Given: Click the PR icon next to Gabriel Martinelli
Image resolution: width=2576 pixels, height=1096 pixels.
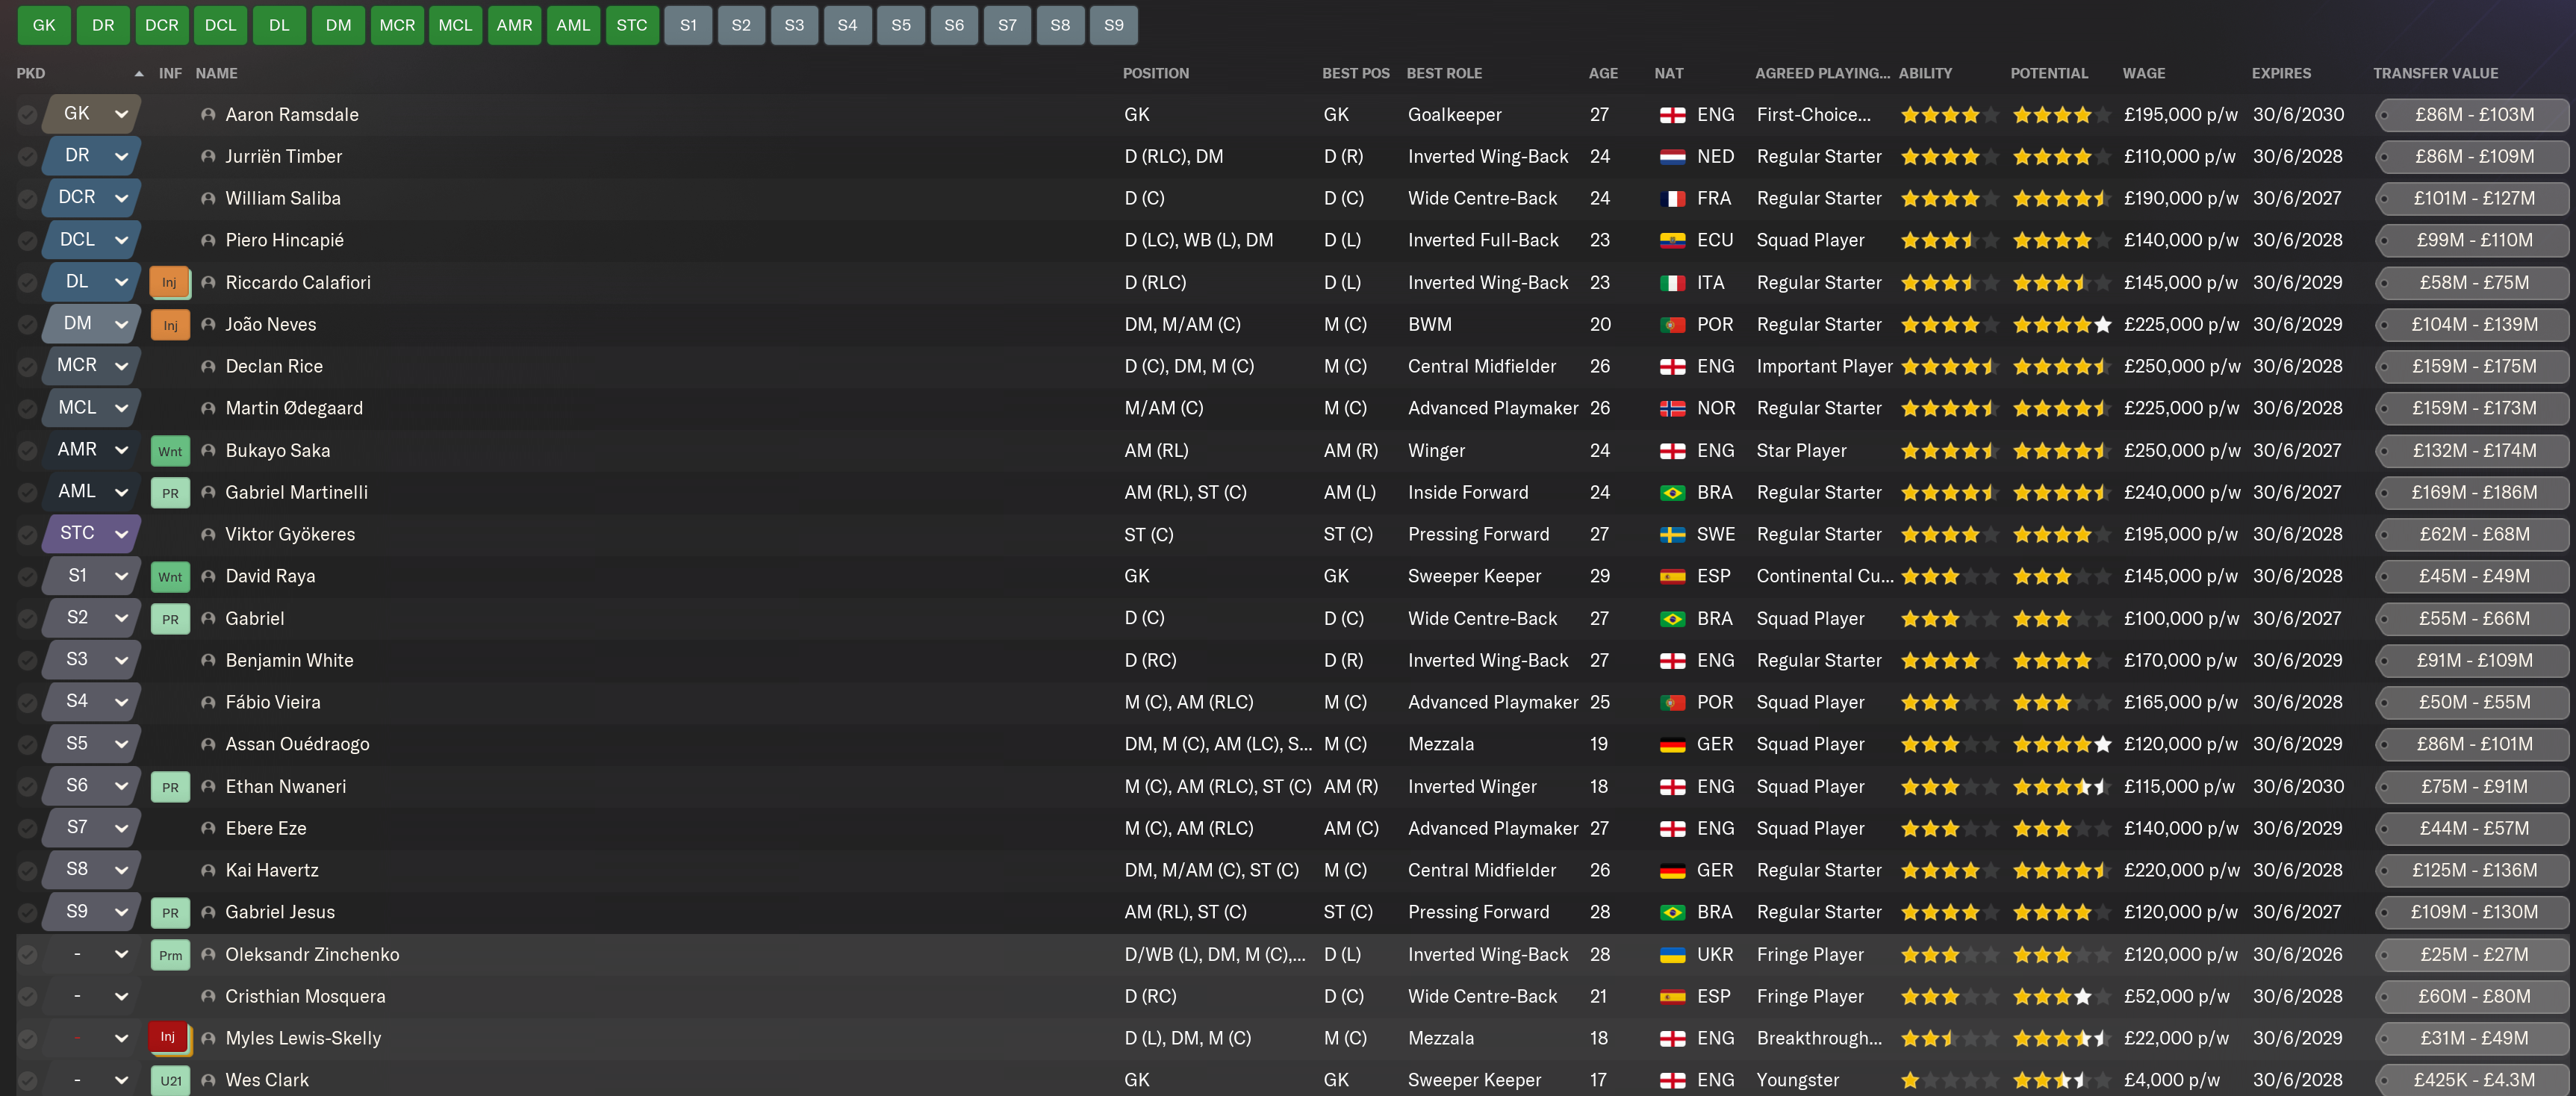Looking at the screenshot, I should point(170,493).
